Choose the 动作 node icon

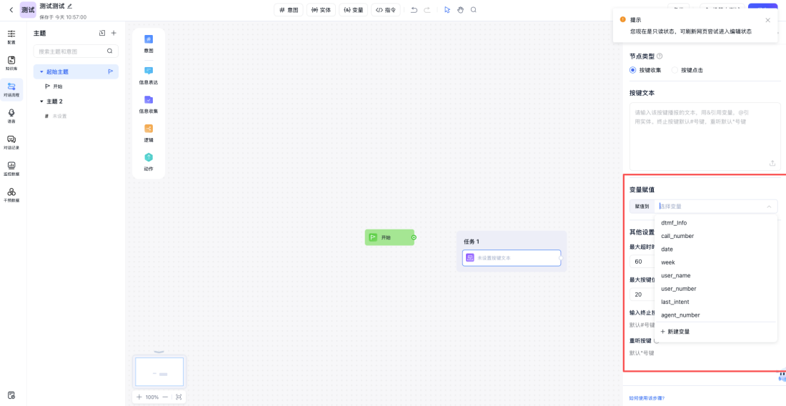[149, 157]
